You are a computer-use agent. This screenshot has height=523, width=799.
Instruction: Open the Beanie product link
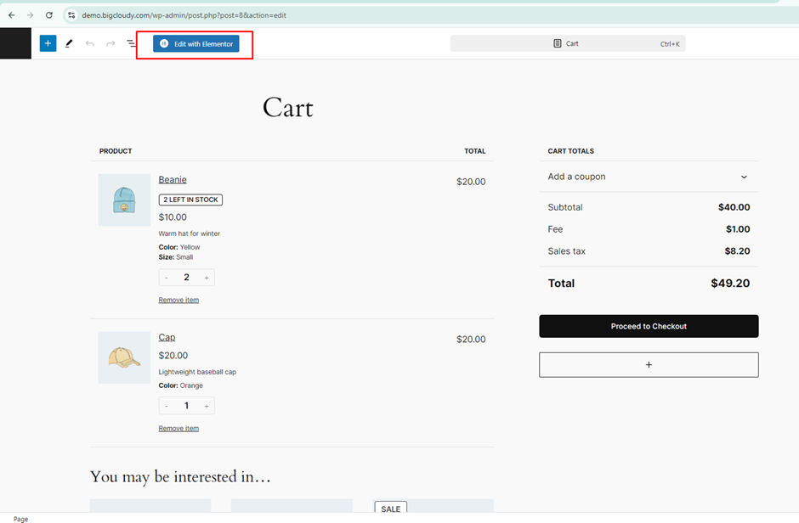tap(173, 179)
